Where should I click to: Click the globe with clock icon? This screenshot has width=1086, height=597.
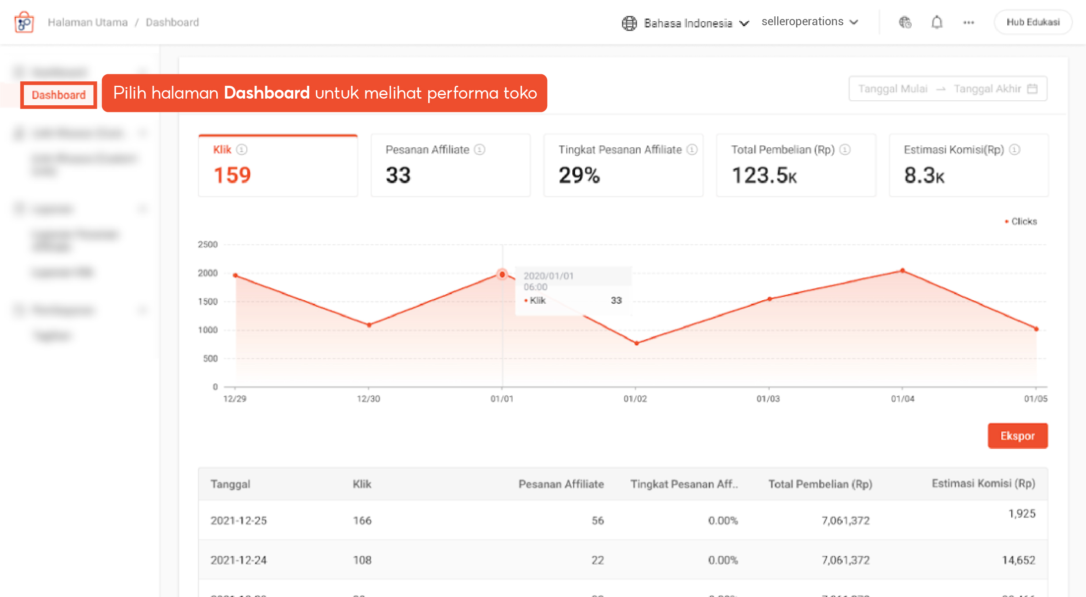[x=905, y=22]
